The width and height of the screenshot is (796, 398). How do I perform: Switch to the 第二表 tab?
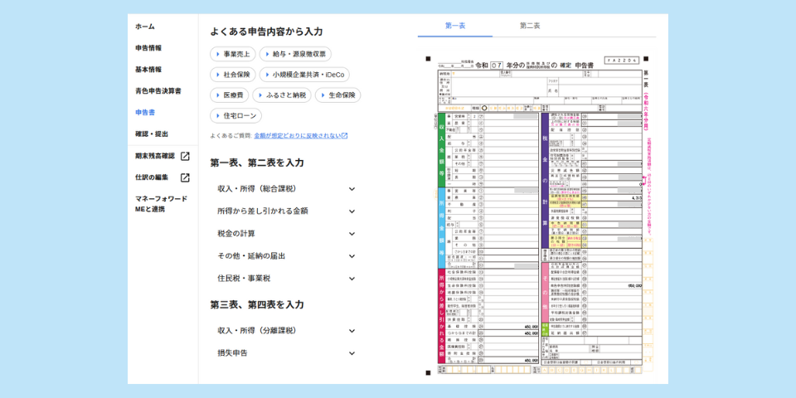coord(530,26)
